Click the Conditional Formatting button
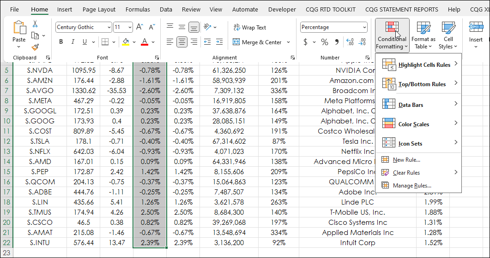This screenshot has width=490, height=258. (392, 35)
